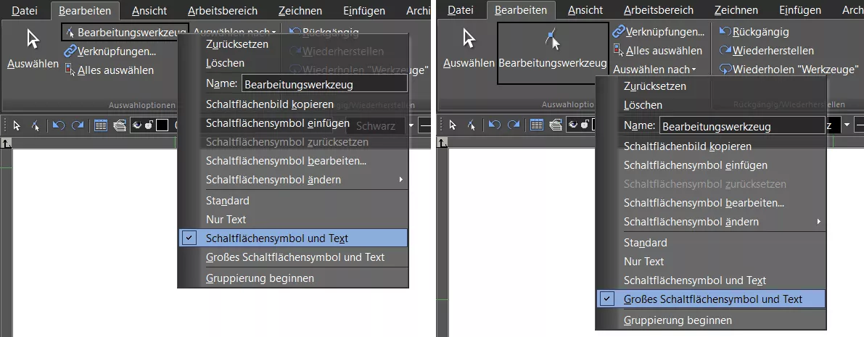Click undo arrow in right quick toolbar

tap(494, 125)
